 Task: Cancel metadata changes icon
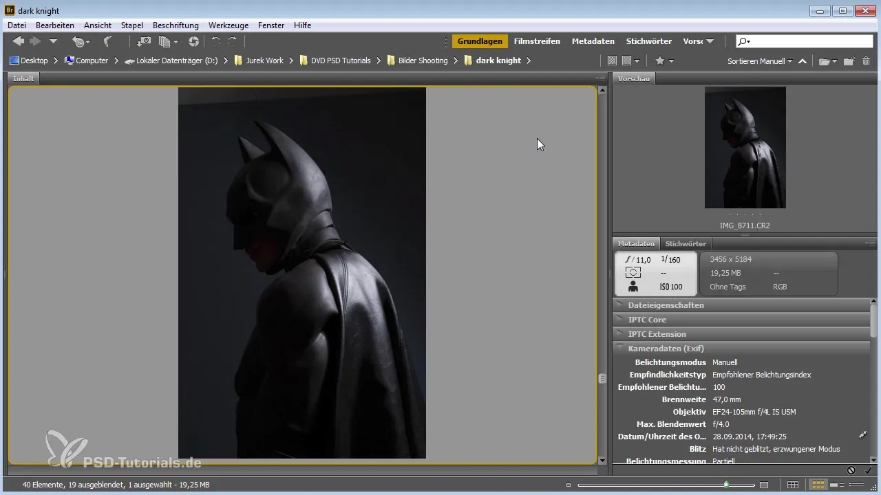[851, 470]
